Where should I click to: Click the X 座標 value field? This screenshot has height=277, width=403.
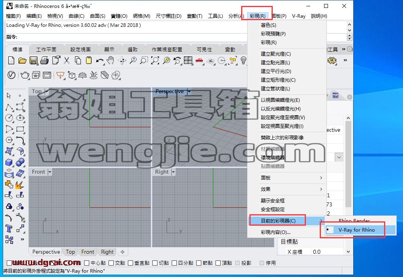point(327,252)
